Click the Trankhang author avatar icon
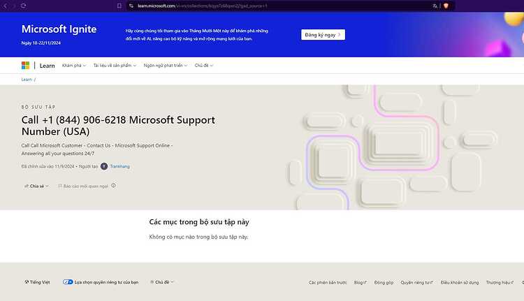The width and height of the screenshot is (524, 301). [104, 166]
